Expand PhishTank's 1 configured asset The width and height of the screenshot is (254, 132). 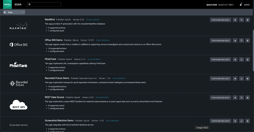55,70
